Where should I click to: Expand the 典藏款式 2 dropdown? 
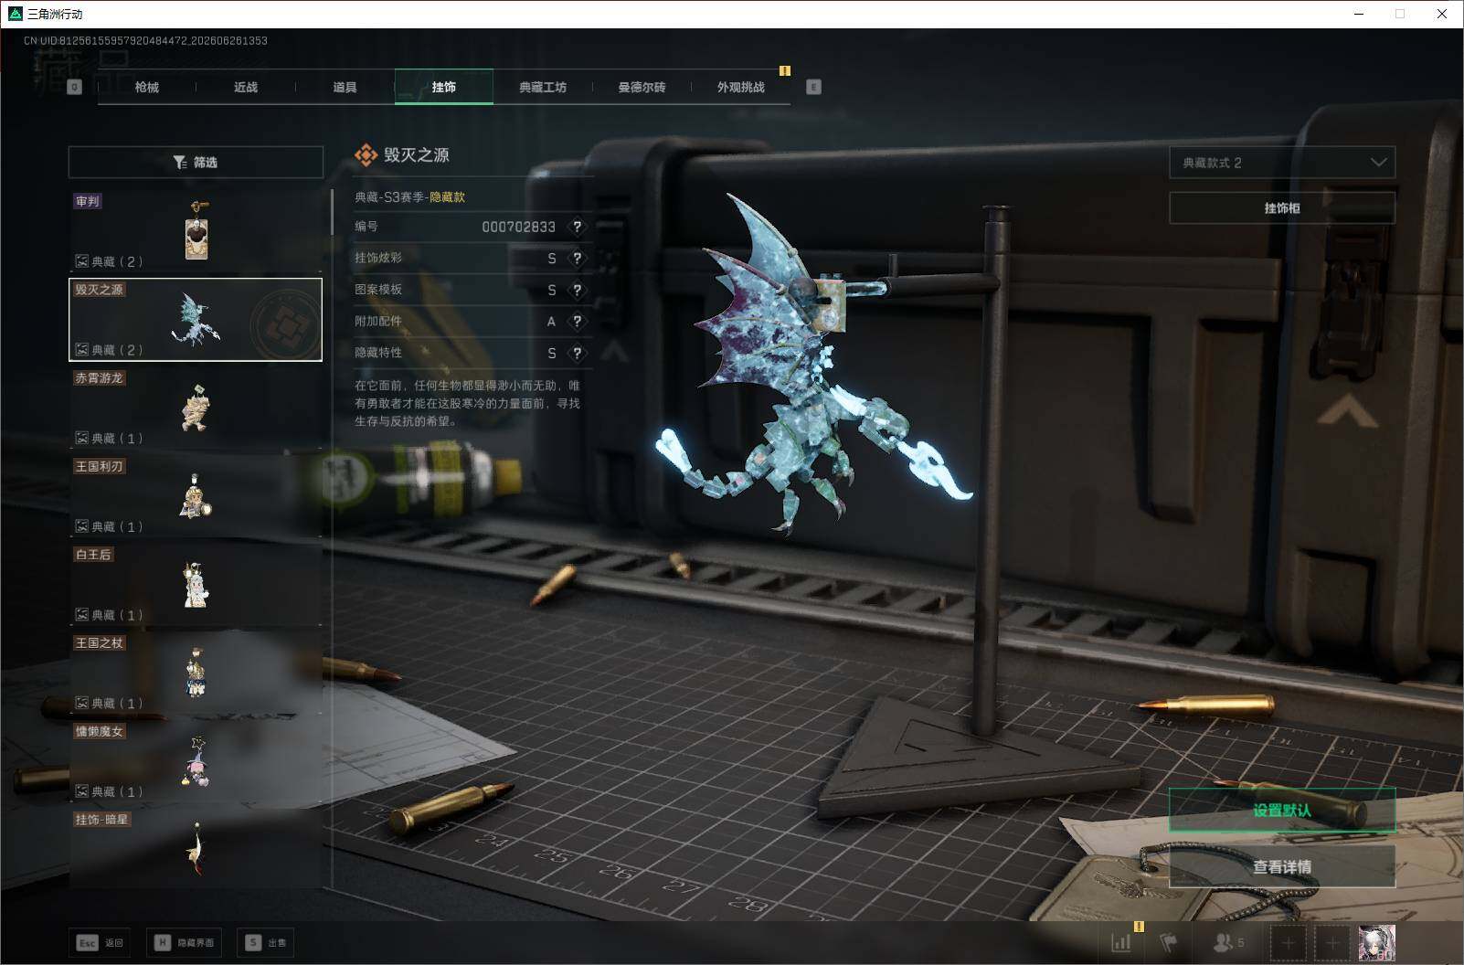1282,163
